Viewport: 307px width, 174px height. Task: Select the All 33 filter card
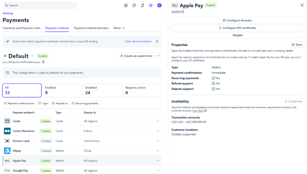point(22,90)
